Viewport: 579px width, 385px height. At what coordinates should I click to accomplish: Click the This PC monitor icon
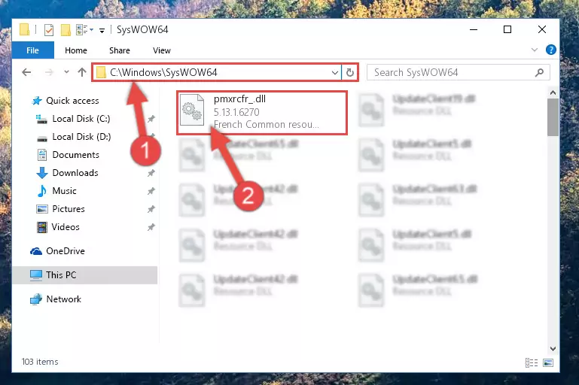click(x=36, y=275)
